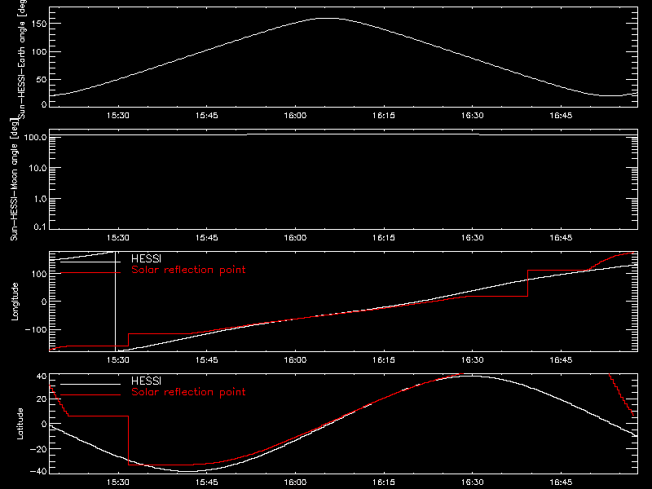
Task: Click the HESSI legend label in Longitude plot
Action: pyautogui.click(x=146, y=258)
